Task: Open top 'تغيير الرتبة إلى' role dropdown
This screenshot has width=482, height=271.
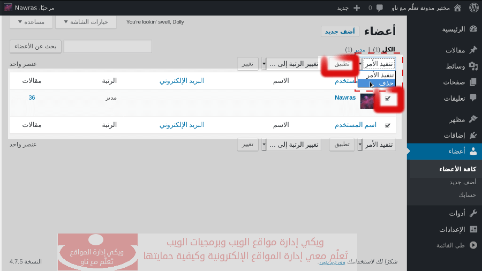Action: coord(290,64)
